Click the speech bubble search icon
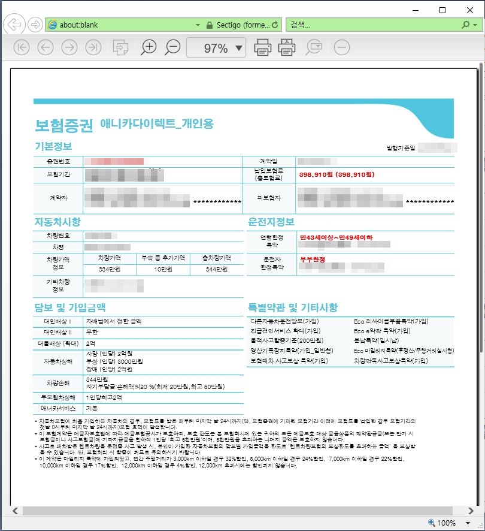 pos(314,47)
